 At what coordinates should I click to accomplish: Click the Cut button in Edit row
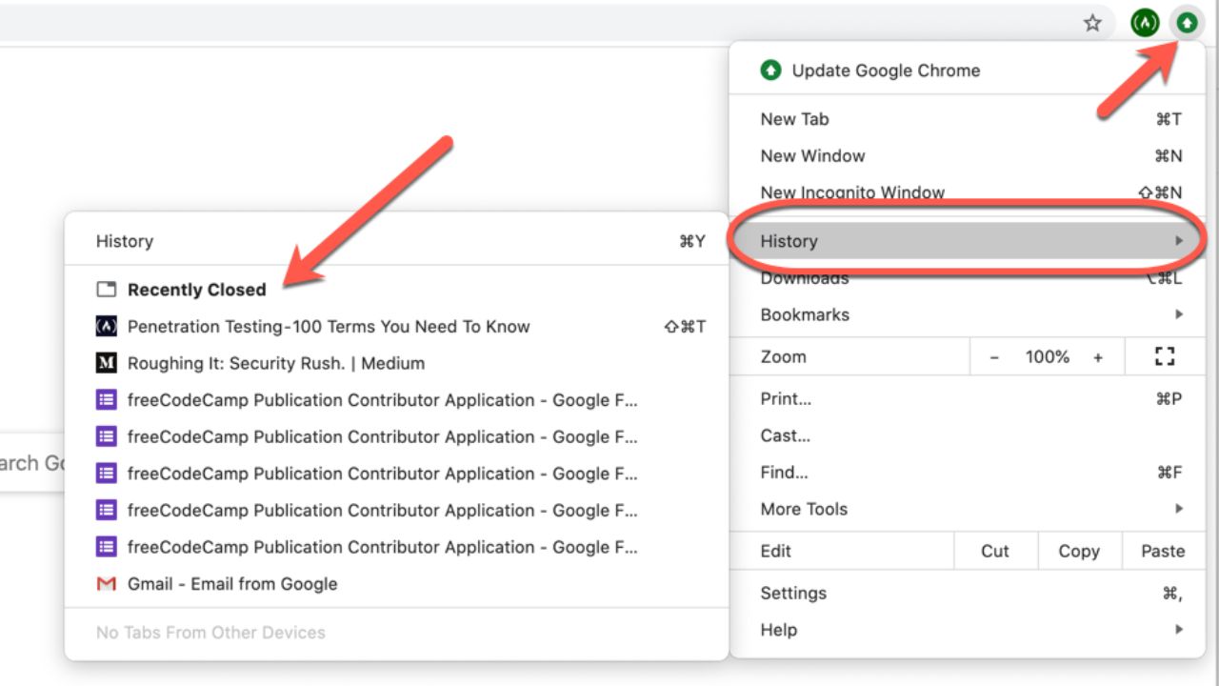tap(995, 552)
